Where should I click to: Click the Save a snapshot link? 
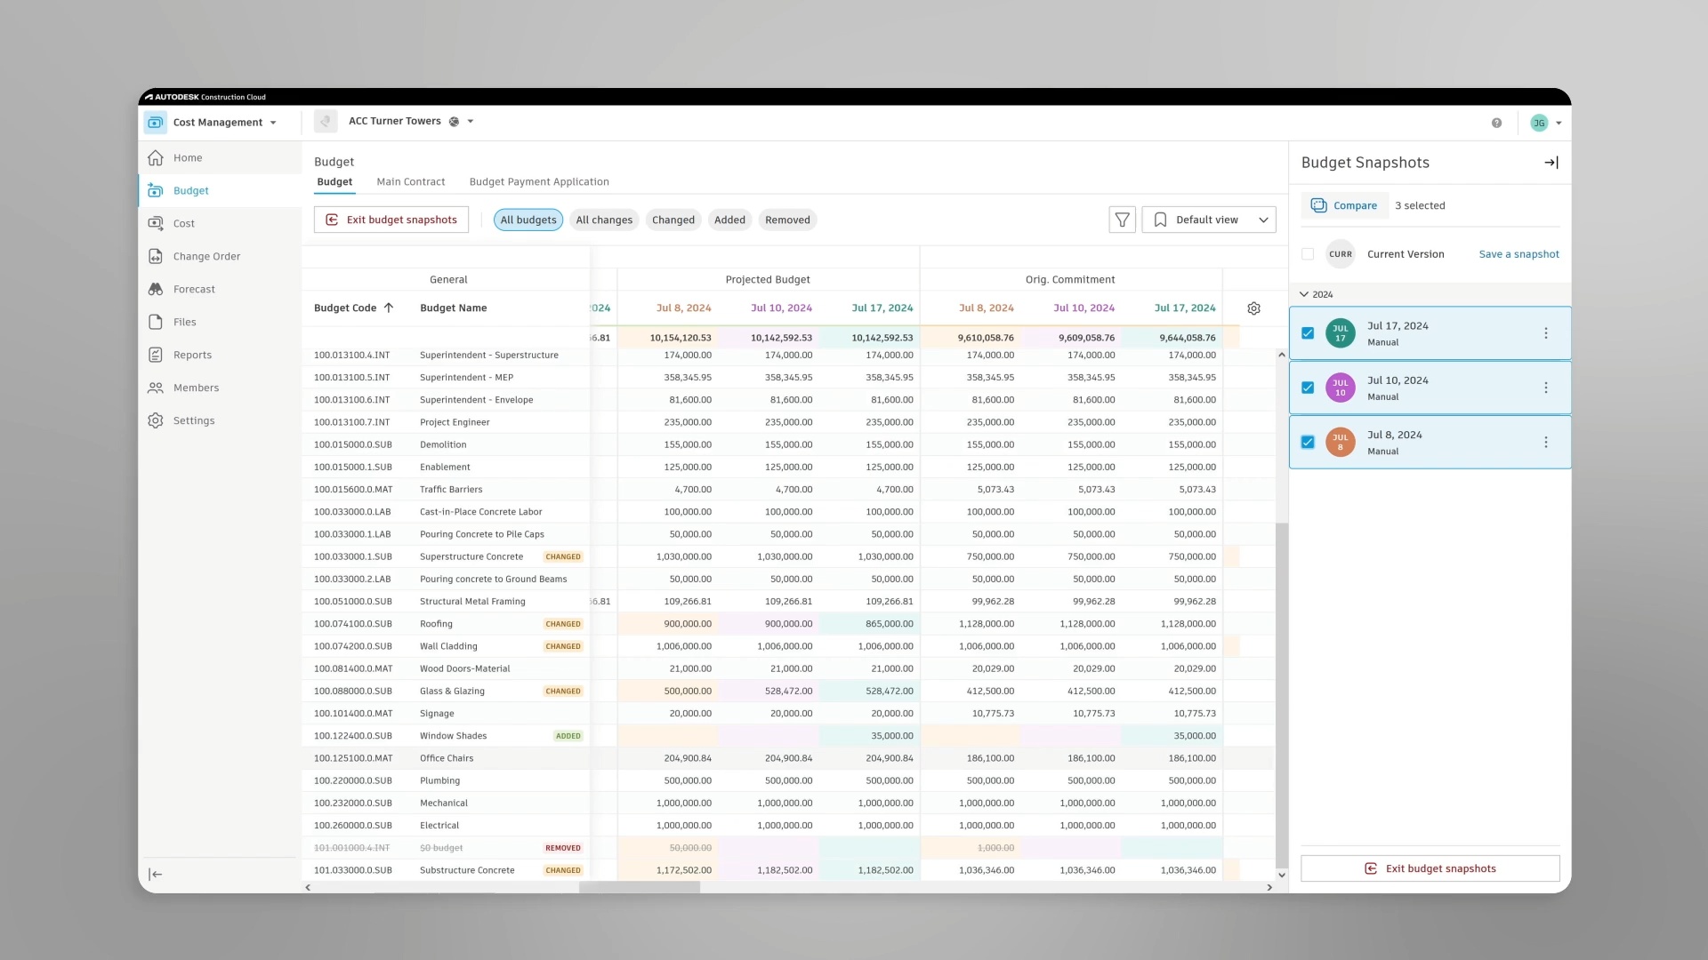point(1519,254)
